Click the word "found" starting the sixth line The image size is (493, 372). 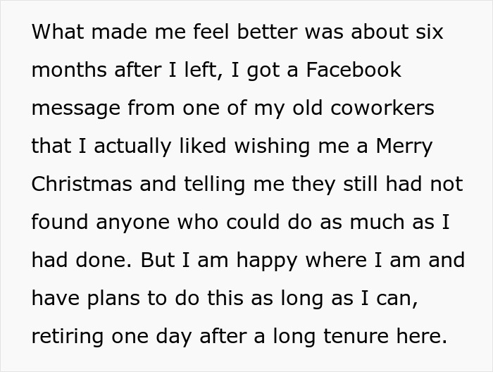[60, 222]
